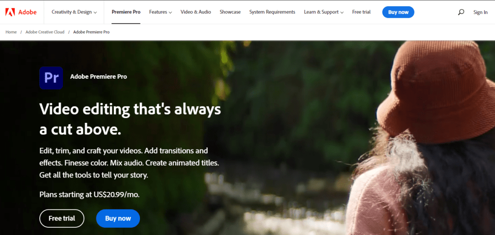Click the Adobe Premiere Pro hero title
495x235 pixels.
98,76
